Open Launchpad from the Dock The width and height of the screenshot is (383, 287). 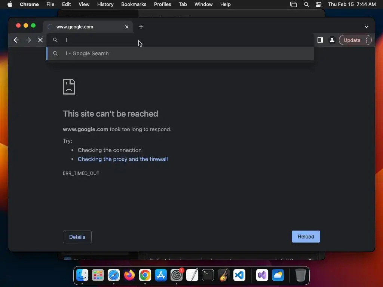pos(98,275)
